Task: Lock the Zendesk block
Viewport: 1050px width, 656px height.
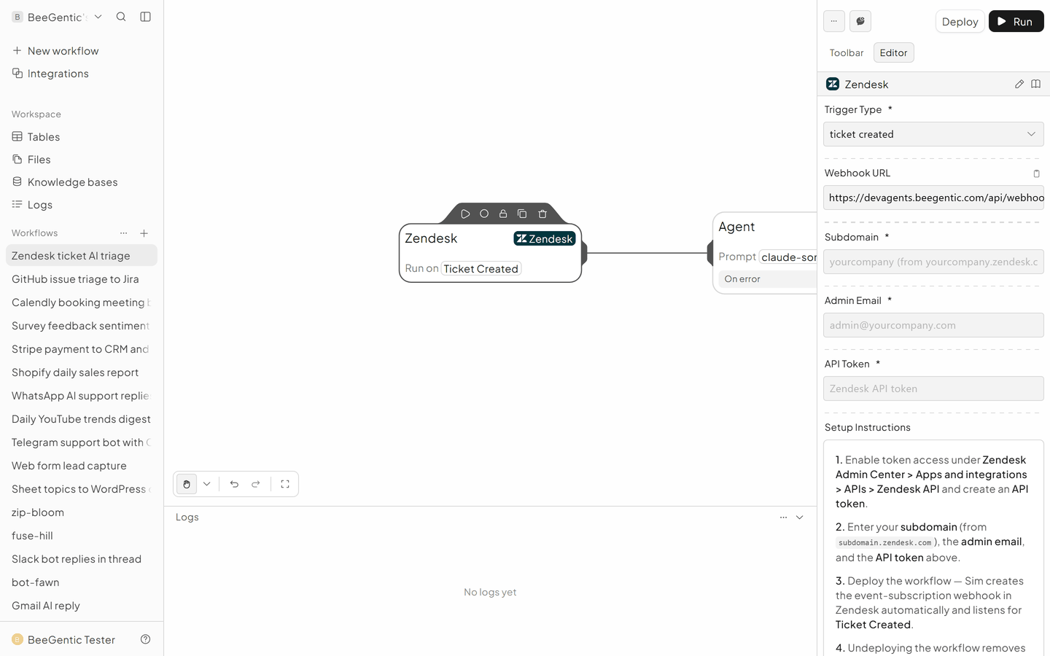Action: pos(503,214)
